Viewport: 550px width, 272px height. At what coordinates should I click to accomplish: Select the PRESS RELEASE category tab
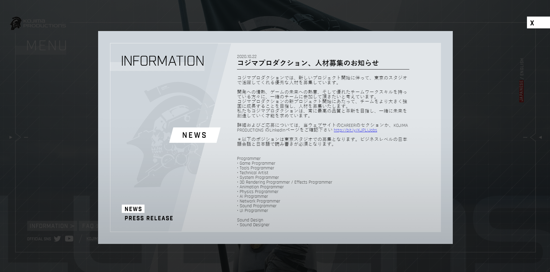click(x=149, y=218)
